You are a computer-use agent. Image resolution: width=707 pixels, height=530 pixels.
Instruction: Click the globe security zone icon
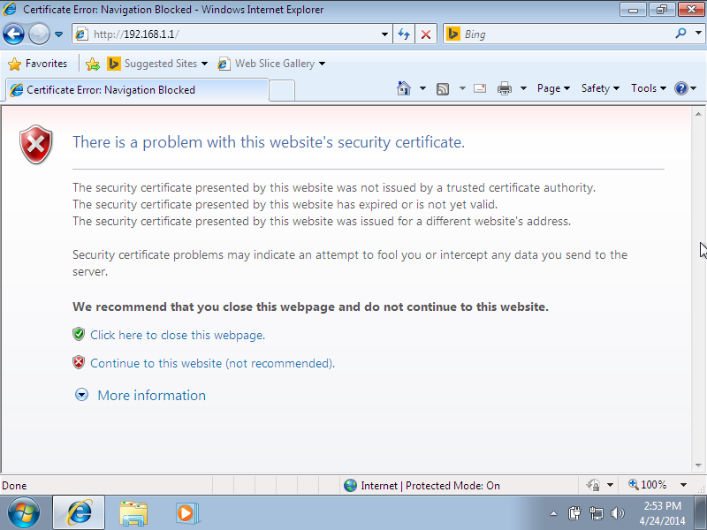[350, 485]
